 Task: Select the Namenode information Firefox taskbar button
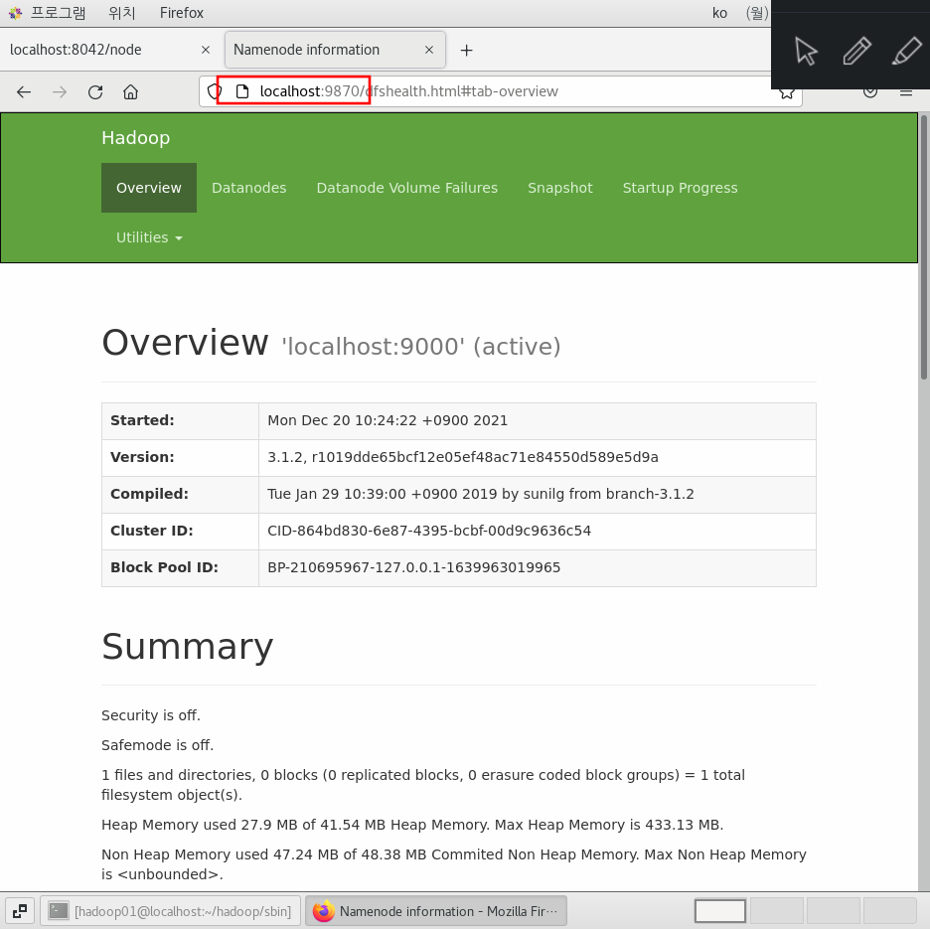click(x=436, y=910)
